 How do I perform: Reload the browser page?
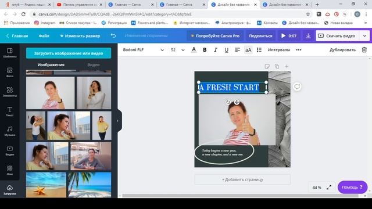pyautogui.click(x=23, y=14)
